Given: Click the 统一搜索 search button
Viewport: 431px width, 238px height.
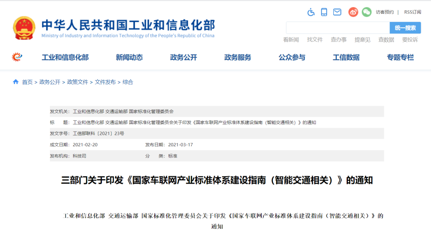Looking at the screenshot, I should (x=405, y=28).
